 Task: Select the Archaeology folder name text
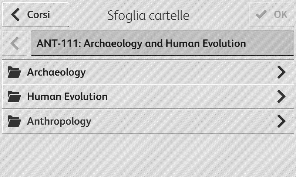(x=57, y=73)
